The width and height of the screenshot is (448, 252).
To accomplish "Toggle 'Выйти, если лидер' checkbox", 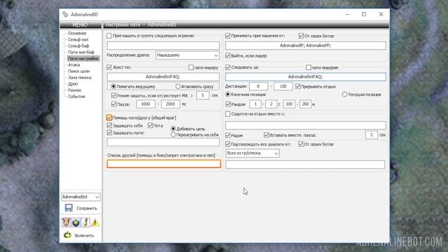I will [x=227, y=55].
